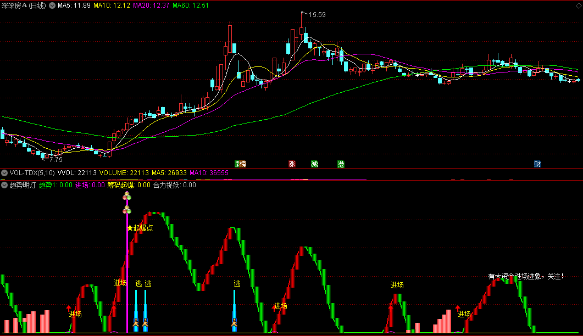583x336 pixels.
Task: Click the rightmost 进场 signal label
Action: [464, 315]
